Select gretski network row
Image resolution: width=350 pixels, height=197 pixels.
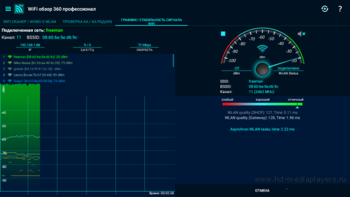pos(86,69)
